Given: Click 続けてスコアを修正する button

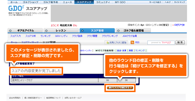Looking at the screenshot, I should (120, 88).
